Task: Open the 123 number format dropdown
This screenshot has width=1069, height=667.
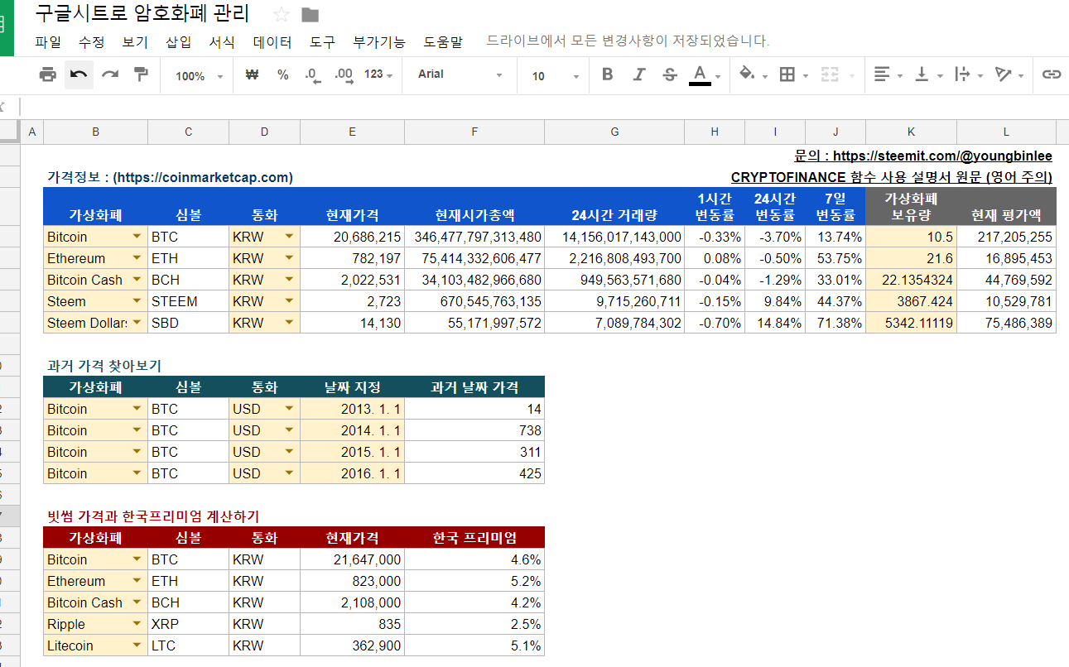Action: 378,74
